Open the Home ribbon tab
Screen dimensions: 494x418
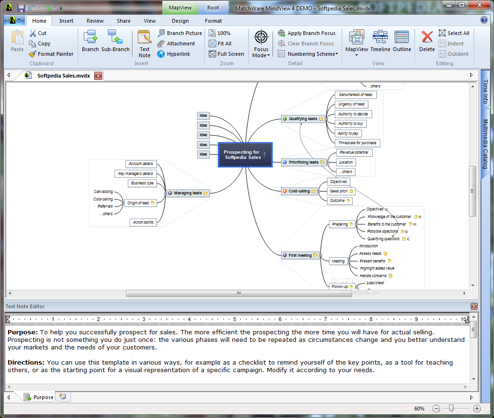click(x=39, y=21)
